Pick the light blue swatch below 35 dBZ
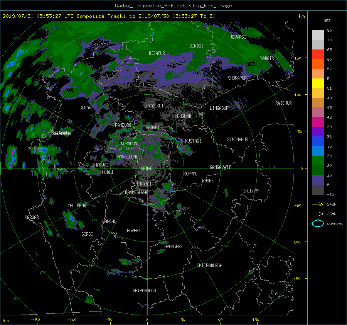The height and width of the screenshot is (325, 347). 318,151
